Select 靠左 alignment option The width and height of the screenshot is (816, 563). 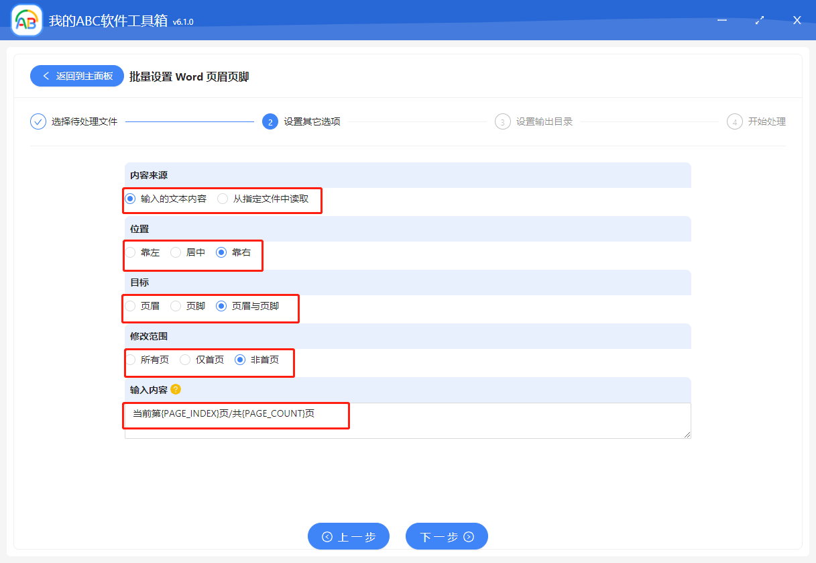[131, 252]
